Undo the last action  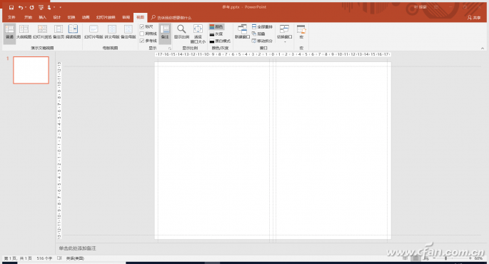pyautogui.click(x=21, y=7)
